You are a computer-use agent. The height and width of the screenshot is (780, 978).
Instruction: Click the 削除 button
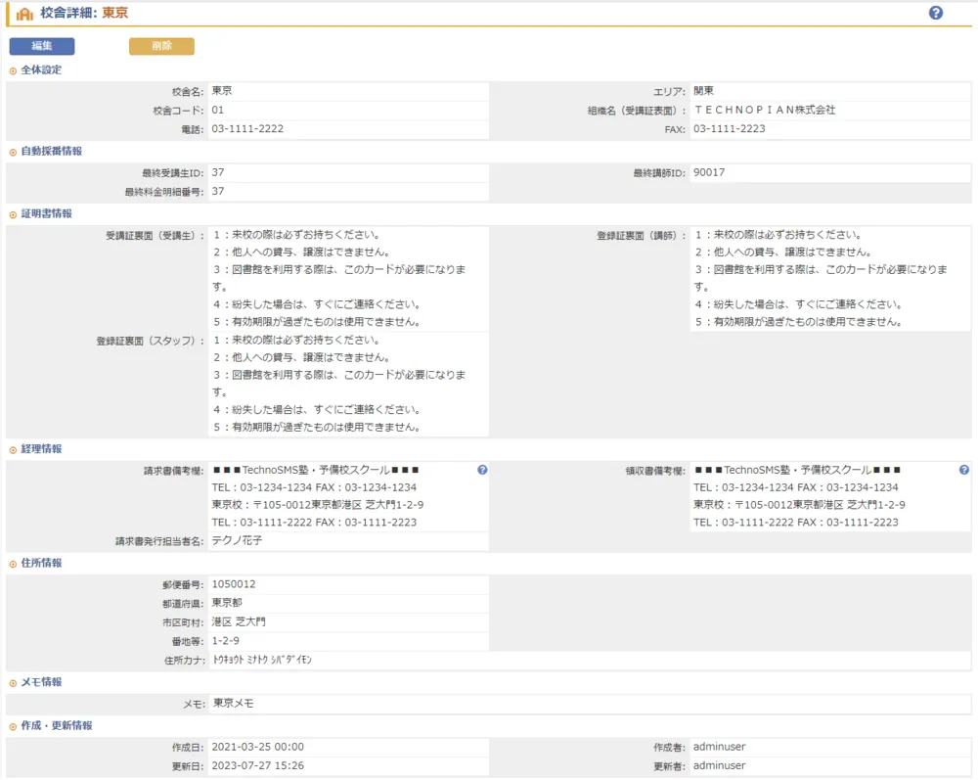[x=161, y=46]
